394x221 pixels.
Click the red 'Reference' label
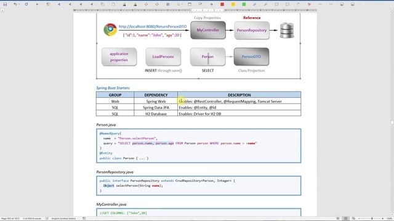click(252, 18)
